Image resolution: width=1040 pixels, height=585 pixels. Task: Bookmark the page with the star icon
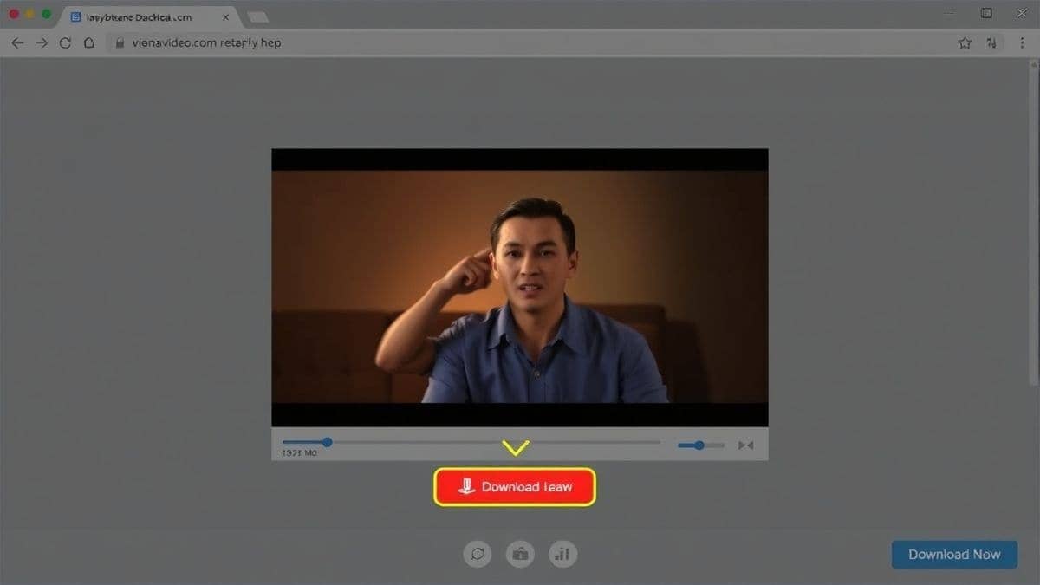(x=964, y=42)
